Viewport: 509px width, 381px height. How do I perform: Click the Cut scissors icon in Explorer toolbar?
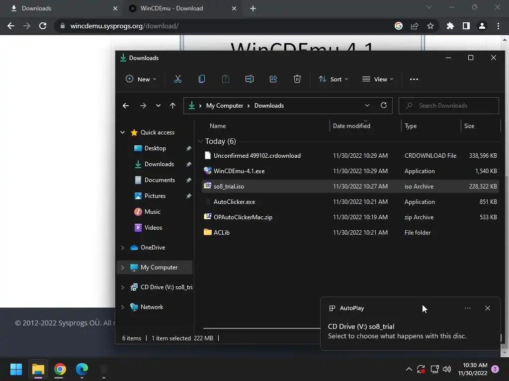(x=178, y=79)
